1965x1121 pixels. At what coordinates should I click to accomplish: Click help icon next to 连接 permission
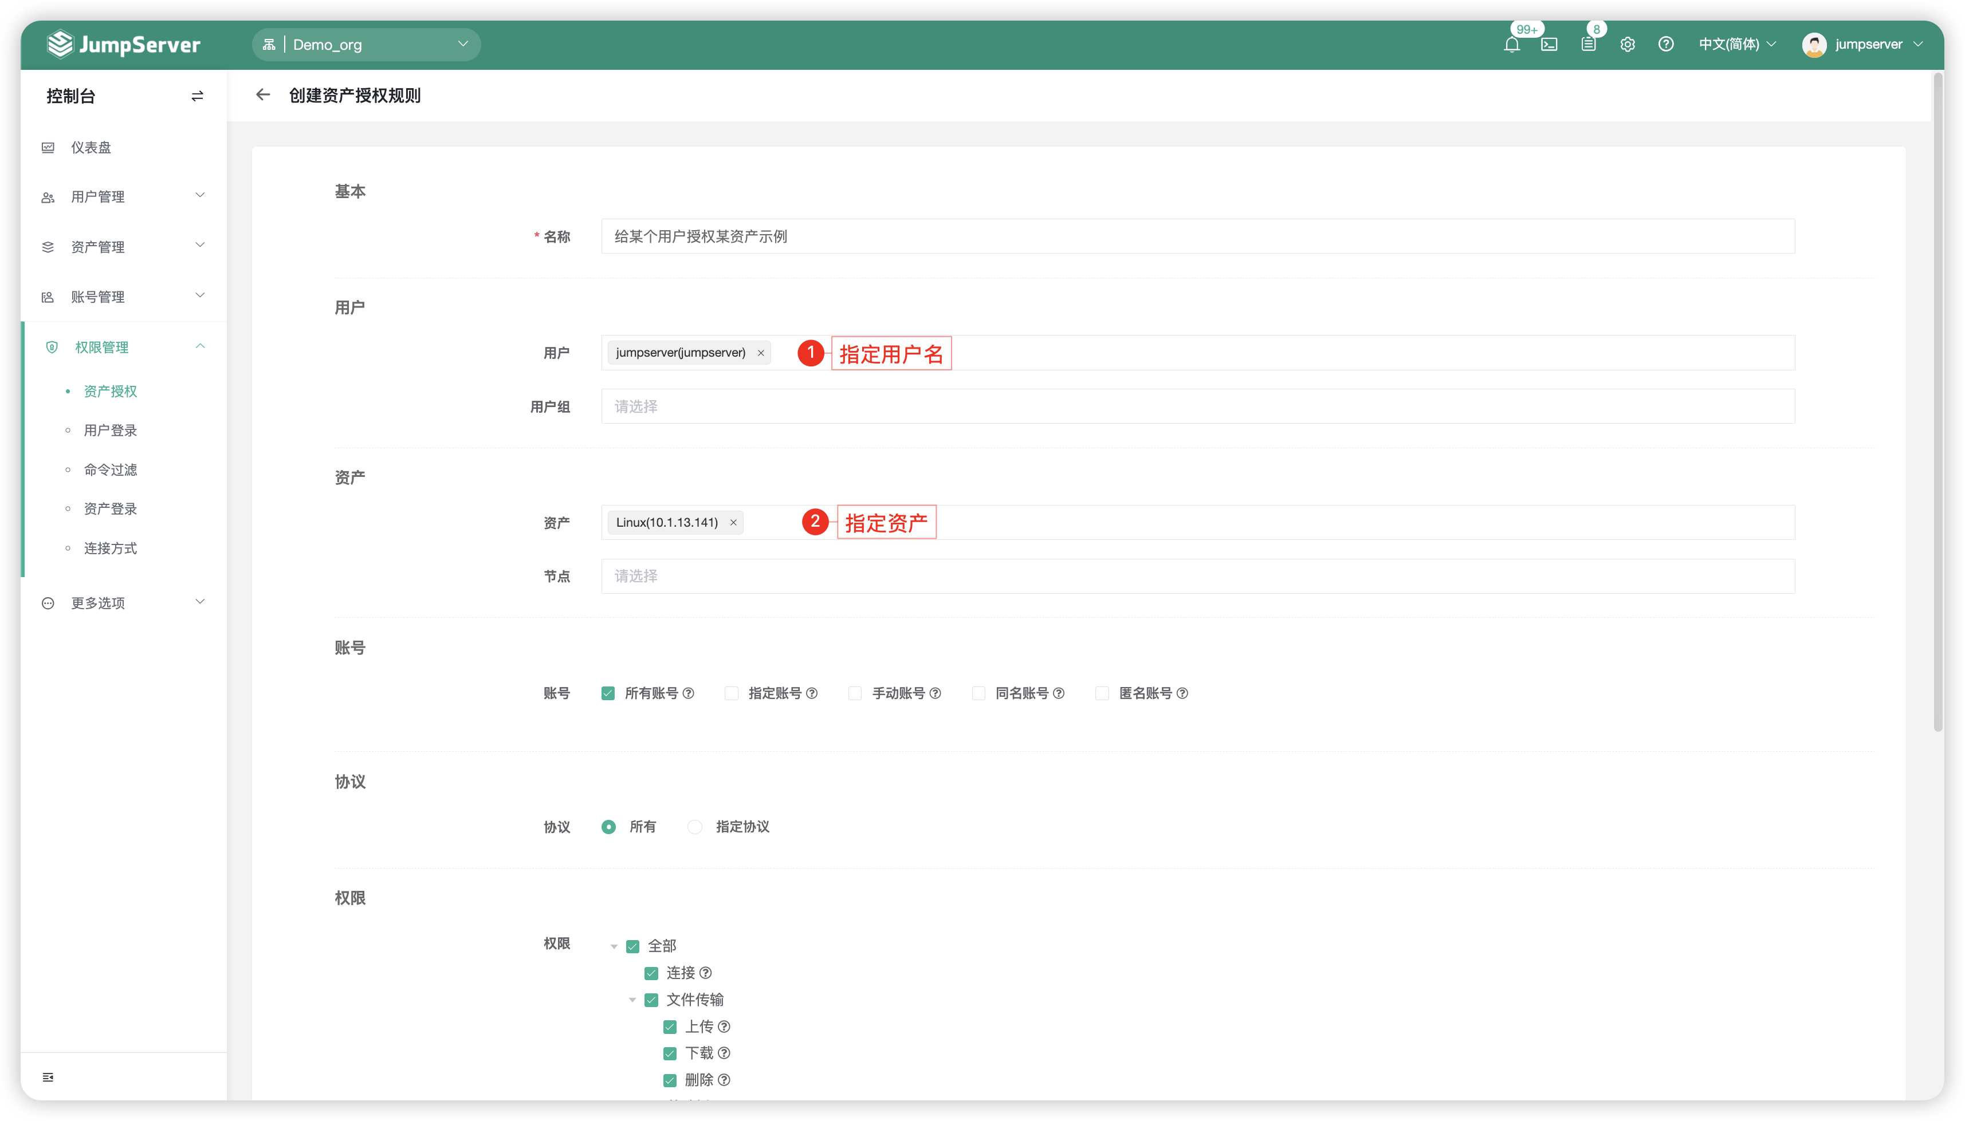[706, 972]
